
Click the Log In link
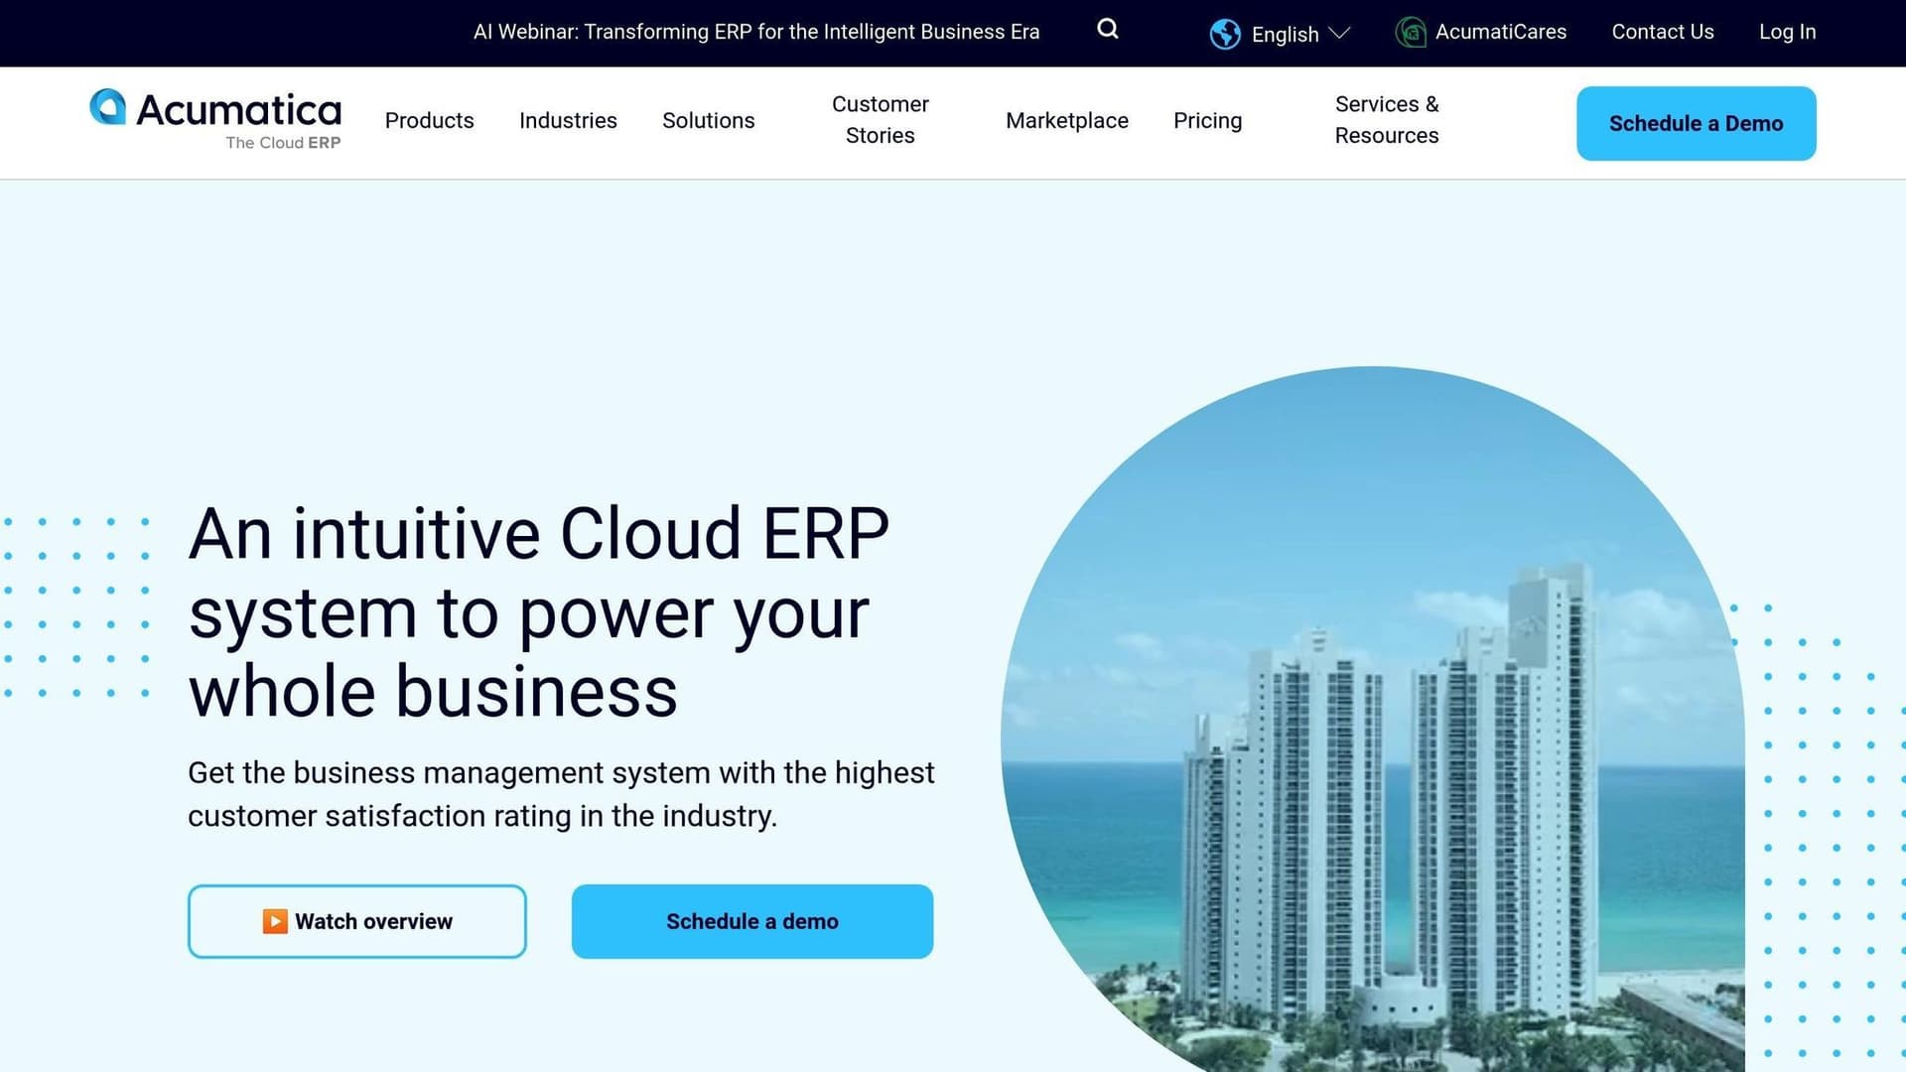pyautogui.click(x=1787, y=32)
